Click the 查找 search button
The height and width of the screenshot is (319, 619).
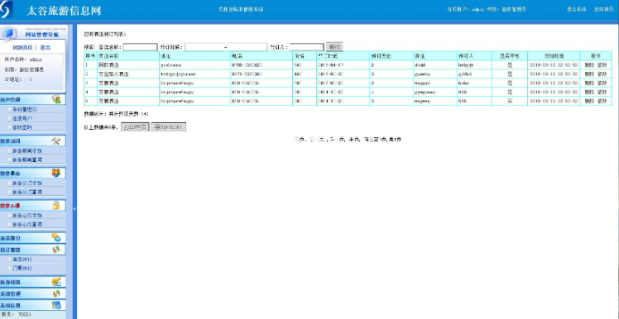tap(334, 47)
